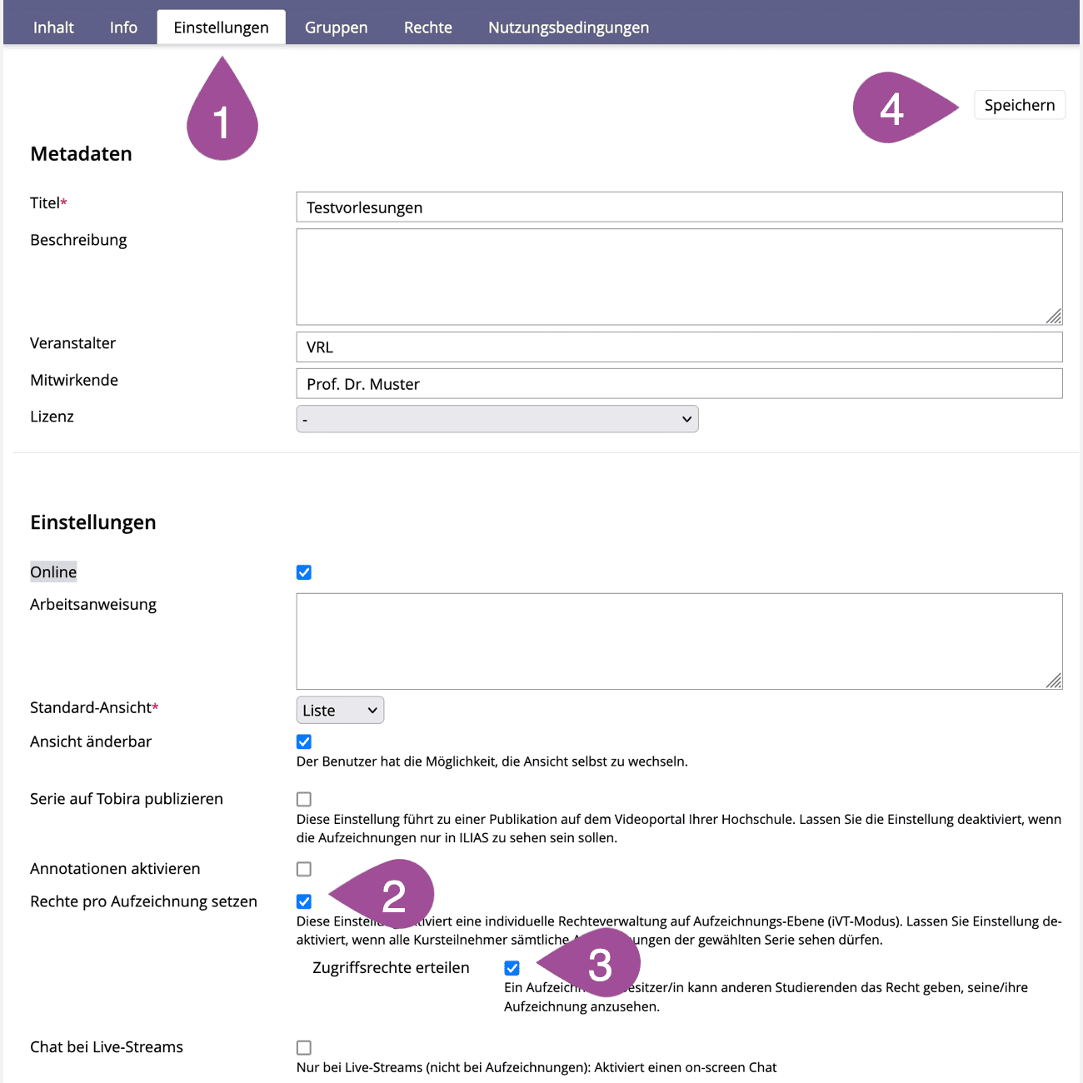Screen dimensions: 1083x1083
Task: Click the Speichern button
Action: click(x=1019, y=105)
